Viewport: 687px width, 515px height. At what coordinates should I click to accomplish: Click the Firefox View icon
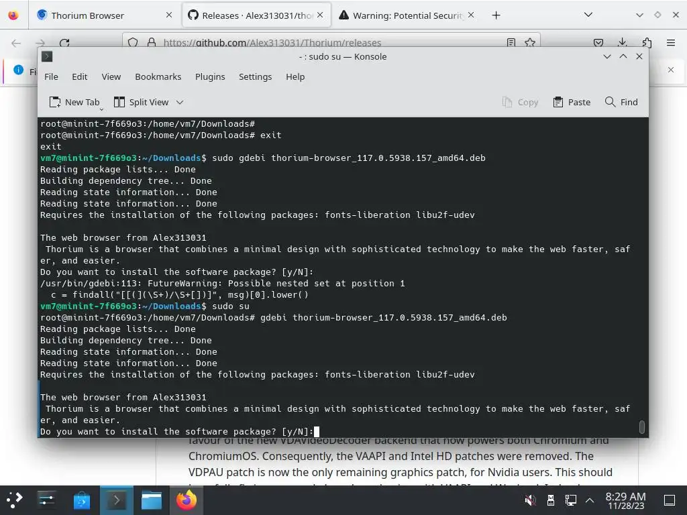pos(13,15)
